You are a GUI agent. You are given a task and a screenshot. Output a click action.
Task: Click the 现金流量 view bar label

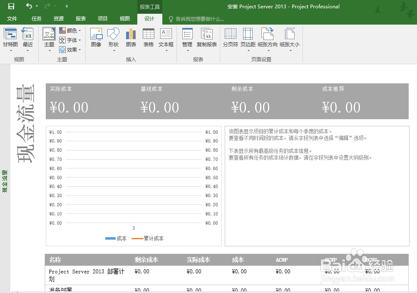click(5, 181)
